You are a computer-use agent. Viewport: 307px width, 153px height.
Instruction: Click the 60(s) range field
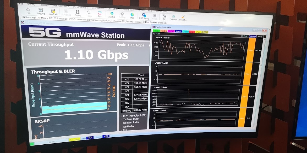pos(260,37)
